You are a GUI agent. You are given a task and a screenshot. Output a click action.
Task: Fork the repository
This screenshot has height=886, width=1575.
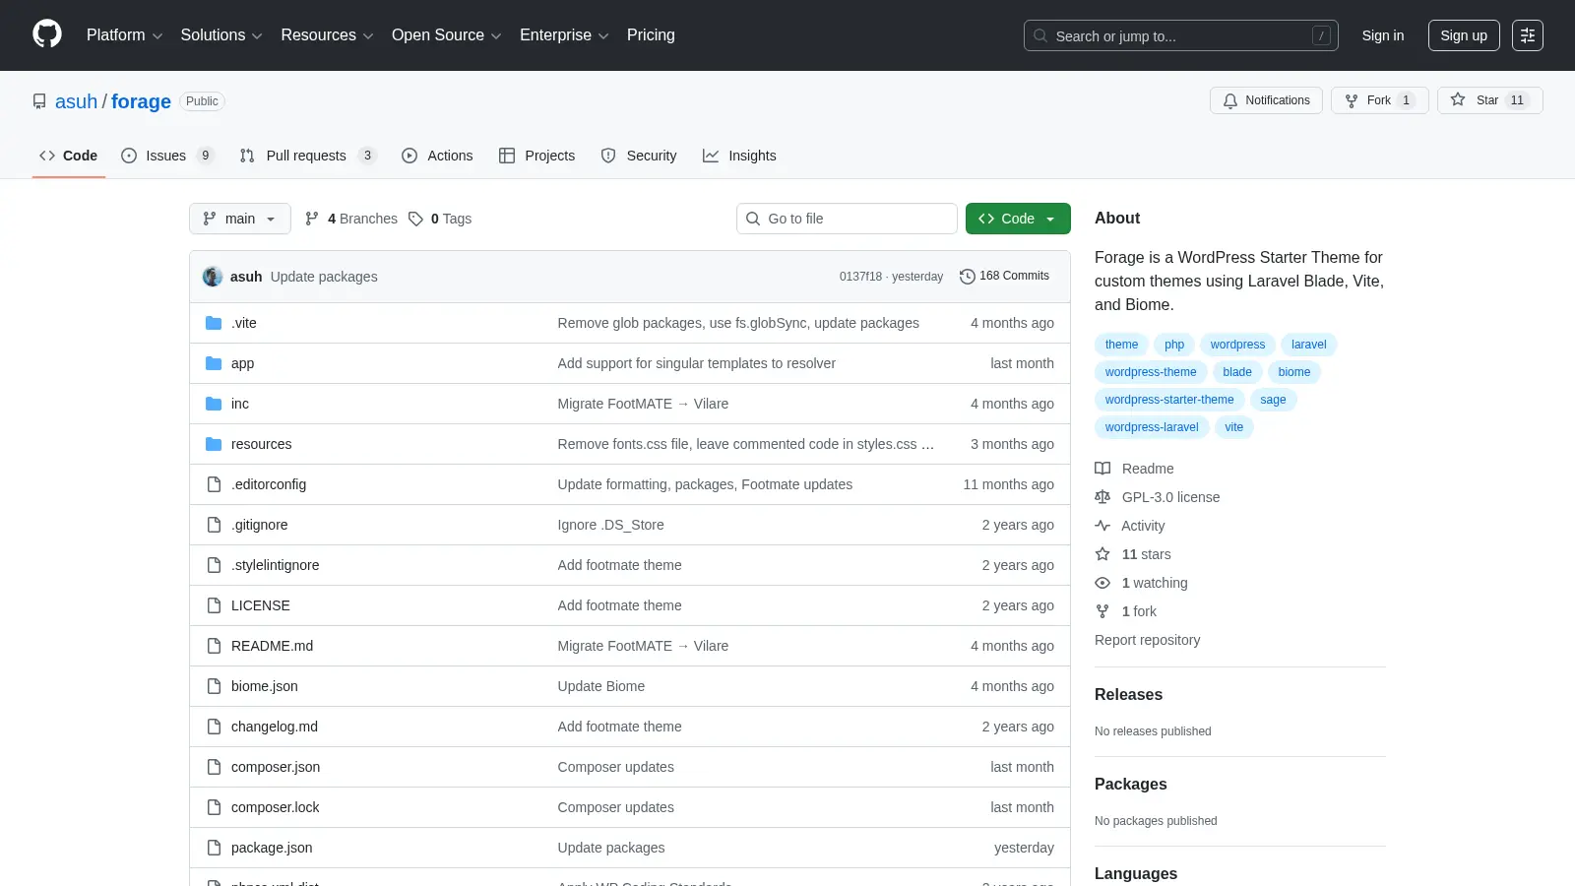(x=1379, y=100)
